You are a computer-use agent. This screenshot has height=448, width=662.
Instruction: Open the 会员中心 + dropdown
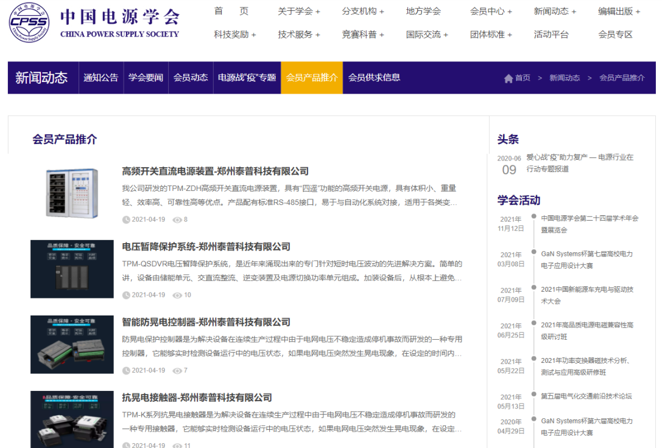click(x=491, y=12)
